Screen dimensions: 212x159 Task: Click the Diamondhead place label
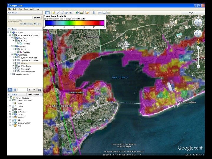coord(92,37)
